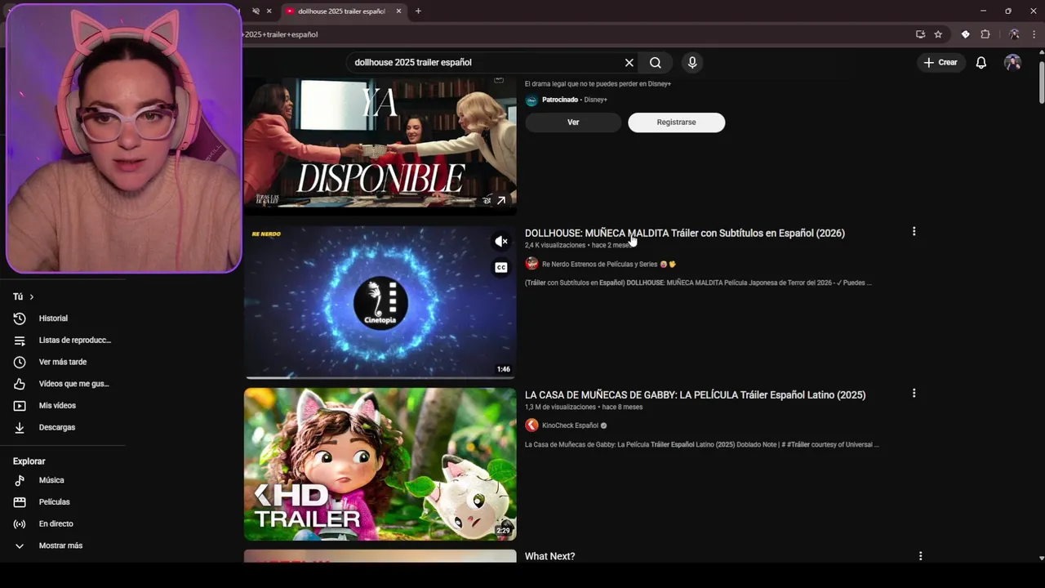Unmute the DOLLHOUSE preview video
This screenshot has height=588, width=1045.
pyautogui.click(x=501, y=241)
